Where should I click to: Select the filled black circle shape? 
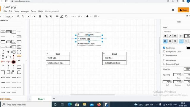(x=14, y=62)
